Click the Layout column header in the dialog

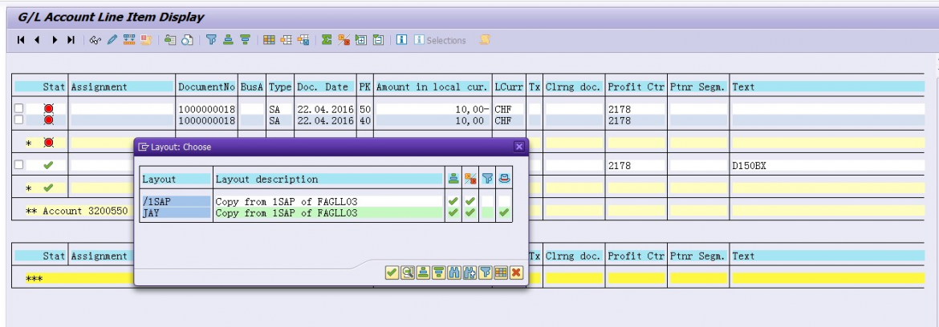(x=176, y=179)
